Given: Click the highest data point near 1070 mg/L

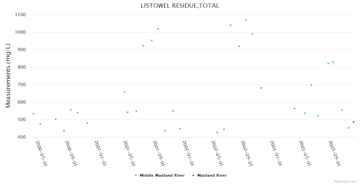Looking at the screenshot, I should (246, 20).
